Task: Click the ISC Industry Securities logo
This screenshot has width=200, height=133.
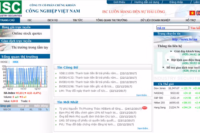Action: (11, 8)
